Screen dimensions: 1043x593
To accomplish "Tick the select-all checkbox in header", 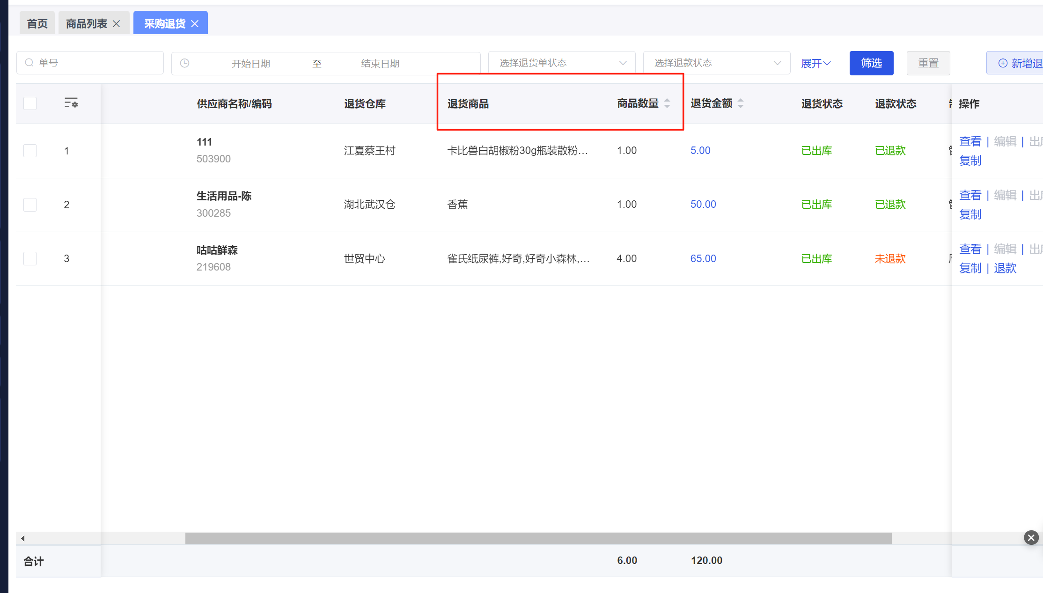I will click(x=30, y=103).
